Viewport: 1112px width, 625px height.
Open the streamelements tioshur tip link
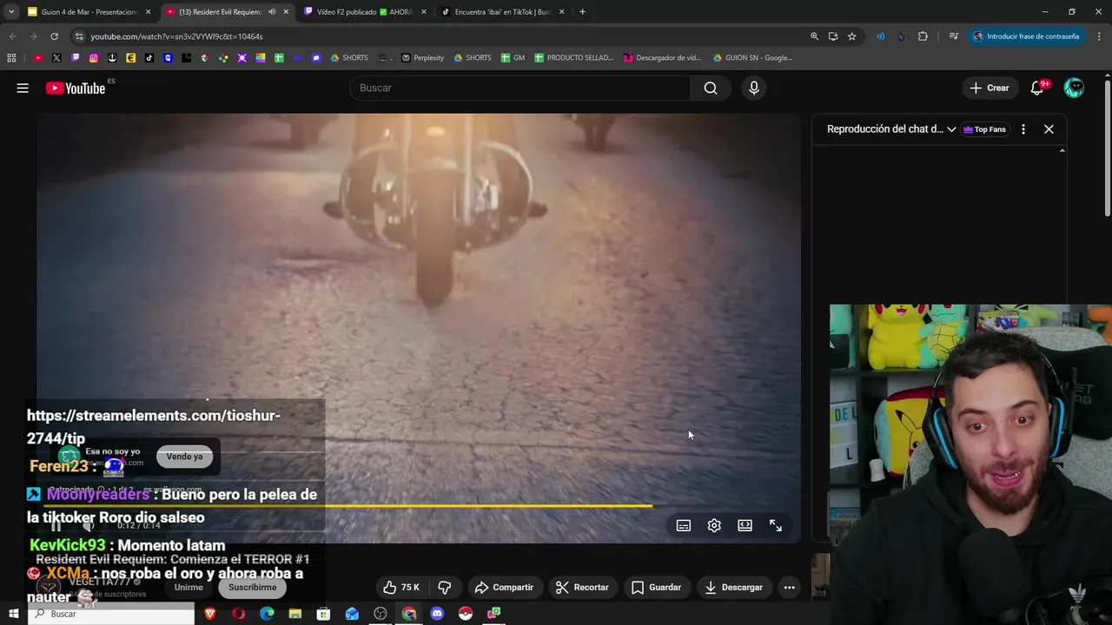tap(154, 427)
